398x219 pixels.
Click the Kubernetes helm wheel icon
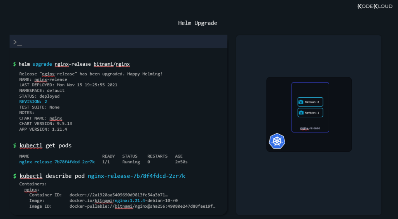coord(277,141)
